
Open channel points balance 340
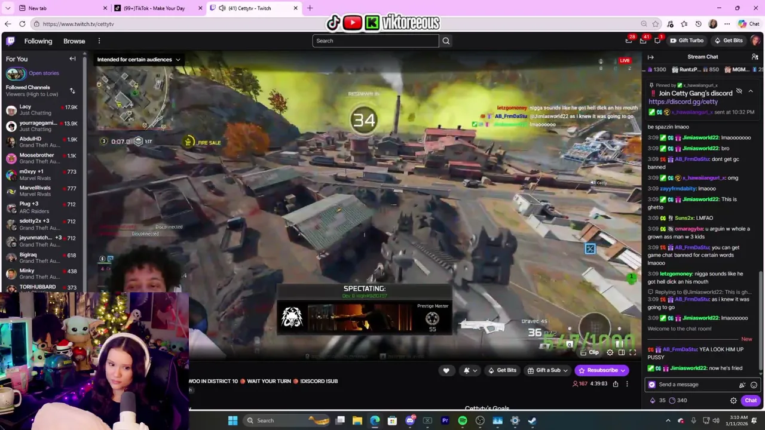pos(678,401)
